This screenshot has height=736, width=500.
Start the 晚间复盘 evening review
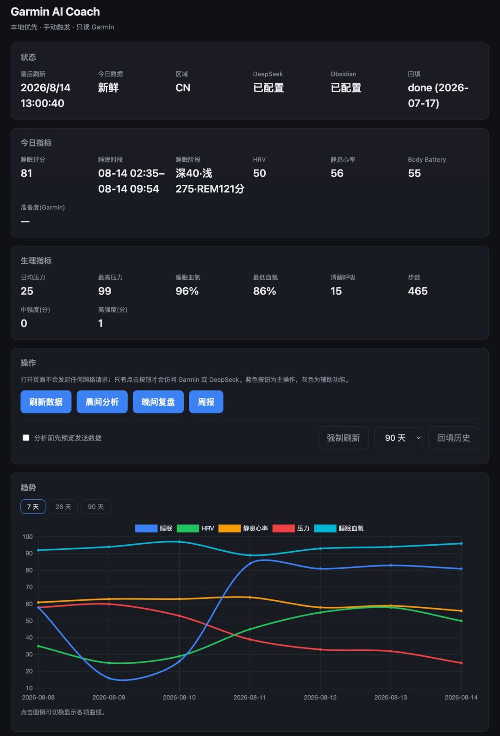coord(158,402)
